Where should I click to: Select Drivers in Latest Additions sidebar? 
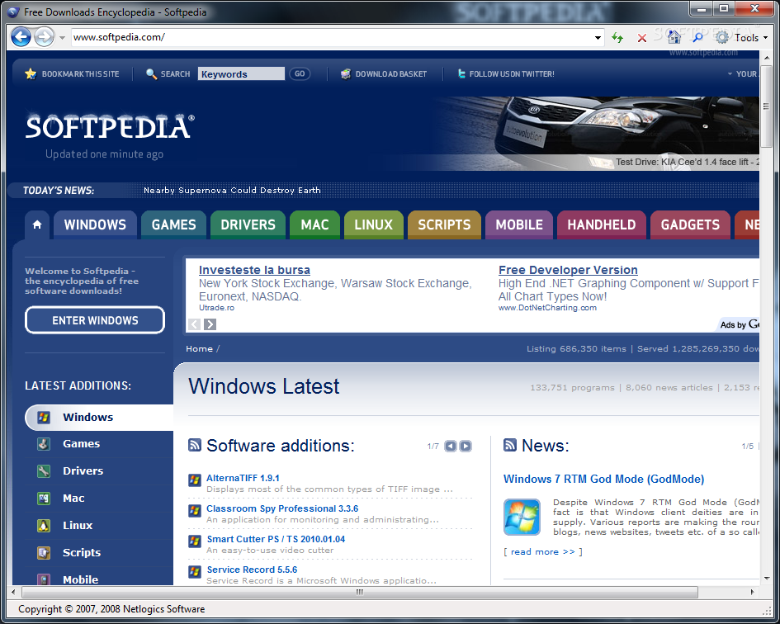click(99, 470)
